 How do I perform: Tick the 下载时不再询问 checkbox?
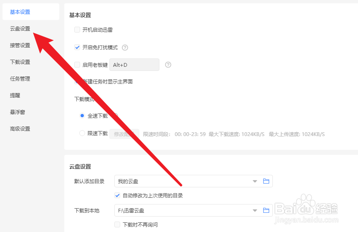(x=117, y=224)
